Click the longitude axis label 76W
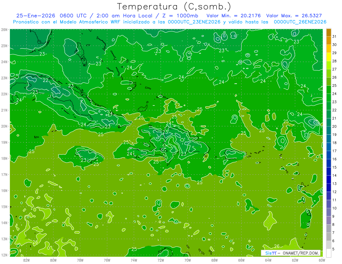342x264 pixels. click(x=107, y=260)
